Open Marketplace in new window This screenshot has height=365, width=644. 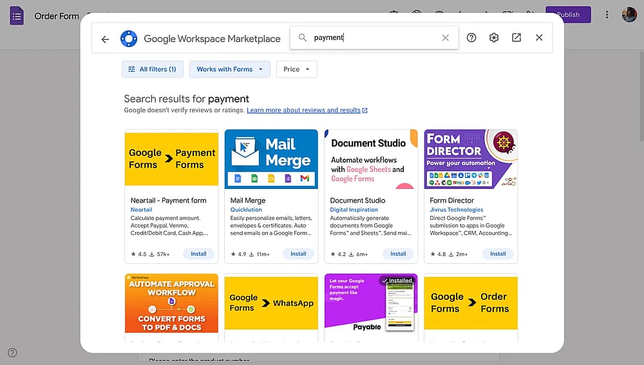(x=516, y=38)
